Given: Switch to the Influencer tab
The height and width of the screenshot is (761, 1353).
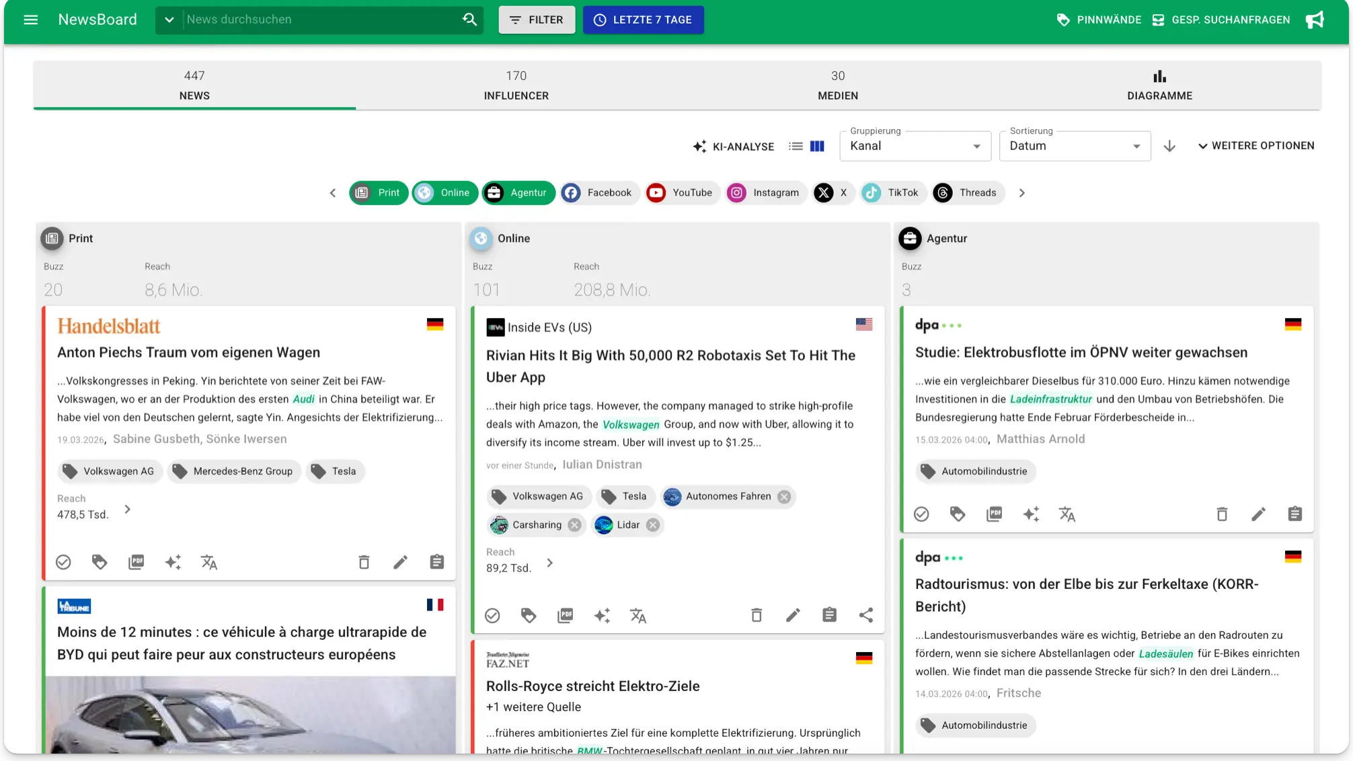Looking at the screenshot, I should [x=516, y=85].
